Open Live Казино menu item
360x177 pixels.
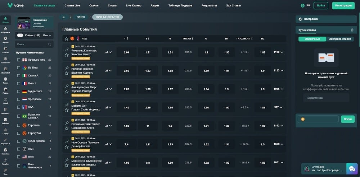[x=134, y=5]
